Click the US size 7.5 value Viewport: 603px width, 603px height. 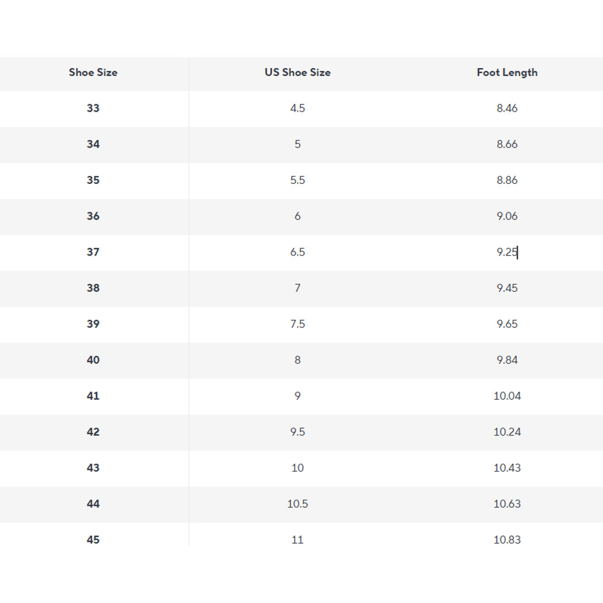[x=297, y=324]
